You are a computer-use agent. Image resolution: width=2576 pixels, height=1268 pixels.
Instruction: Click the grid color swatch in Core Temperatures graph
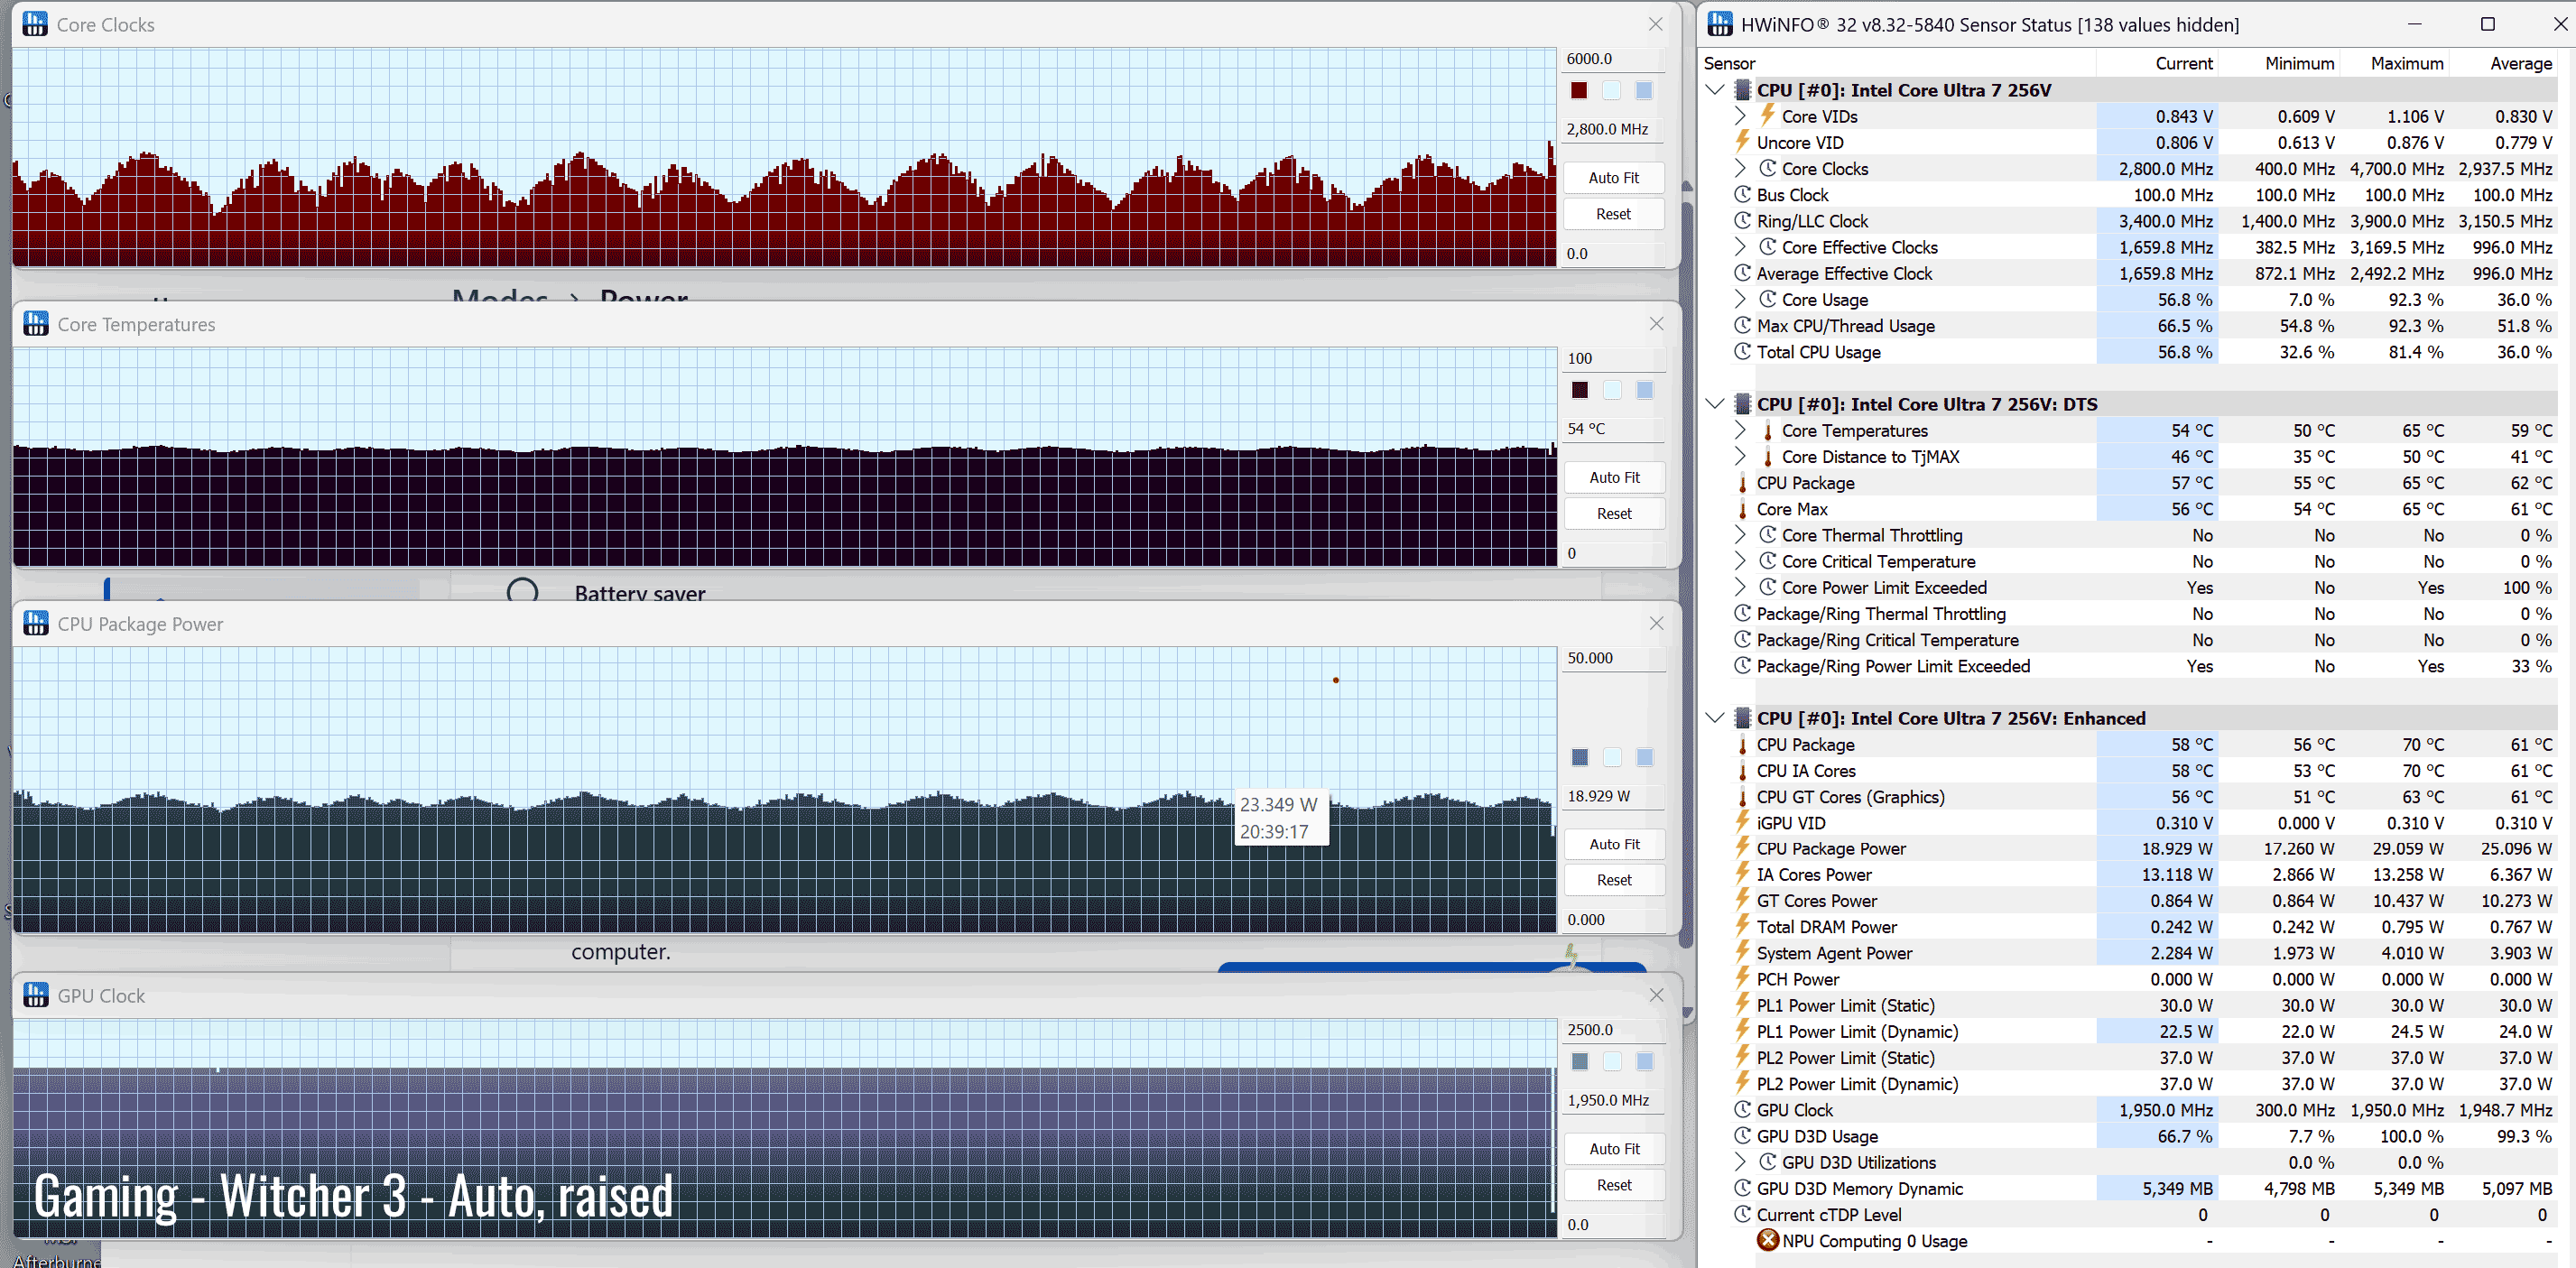tap(1645, 390)
